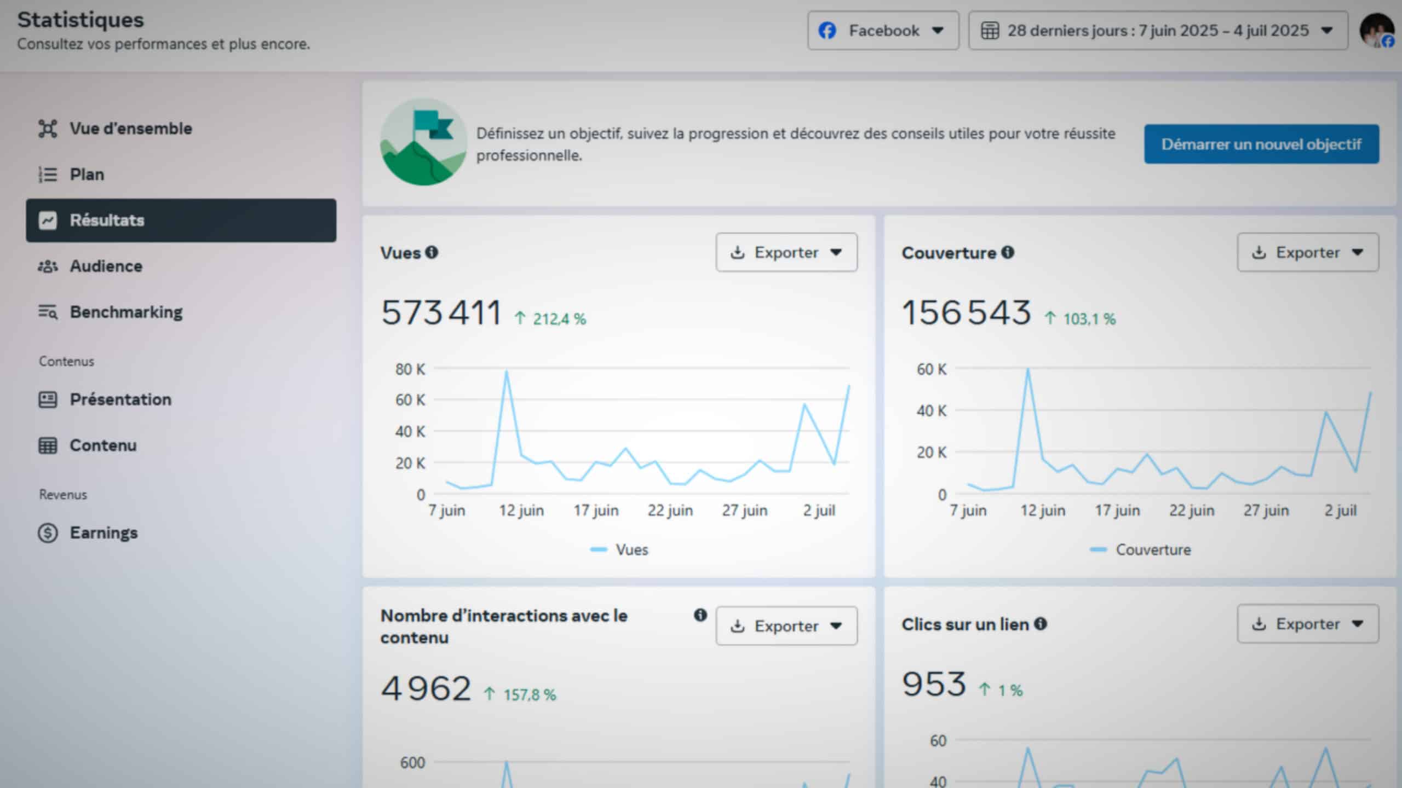Open the 28 derniers jours date dropdown
The width and height of the screenshot is (1402, 788).
(x=1158, y=31)
